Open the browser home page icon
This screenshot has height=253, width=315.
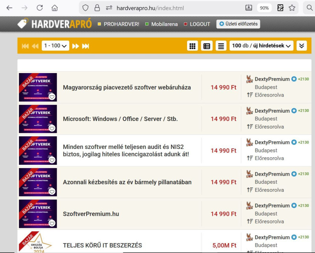(55, 8)
